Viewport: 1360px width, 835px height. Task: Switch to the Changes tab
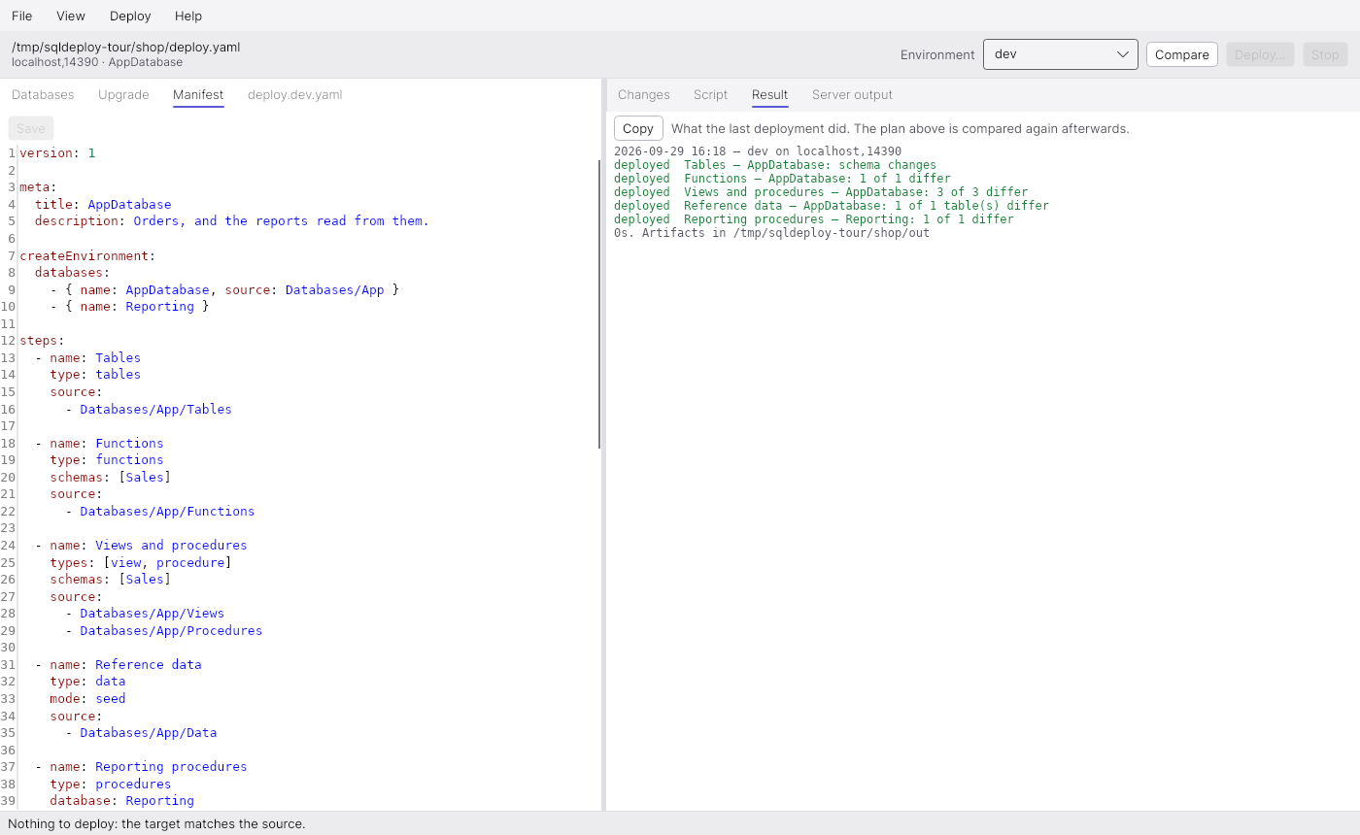pyautogui.click(x=644, y=95)
